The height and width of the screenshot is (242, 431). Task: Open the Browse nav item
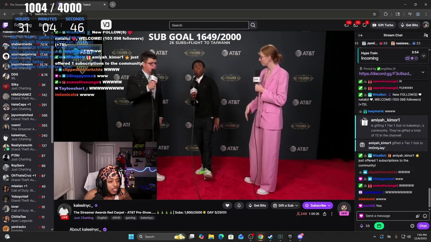pyautogui.click(x=45, y=25)
